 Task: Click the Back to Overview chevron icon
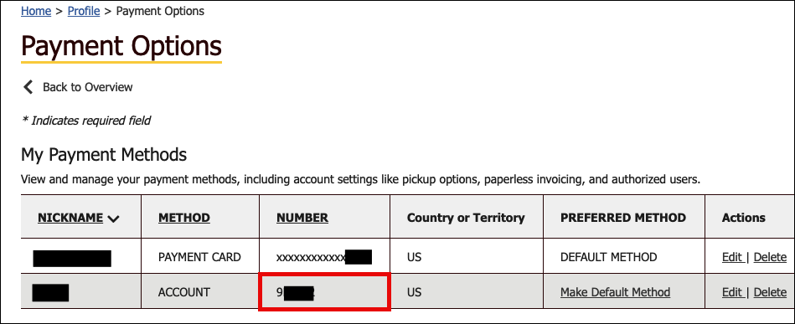tap(28, 87)
